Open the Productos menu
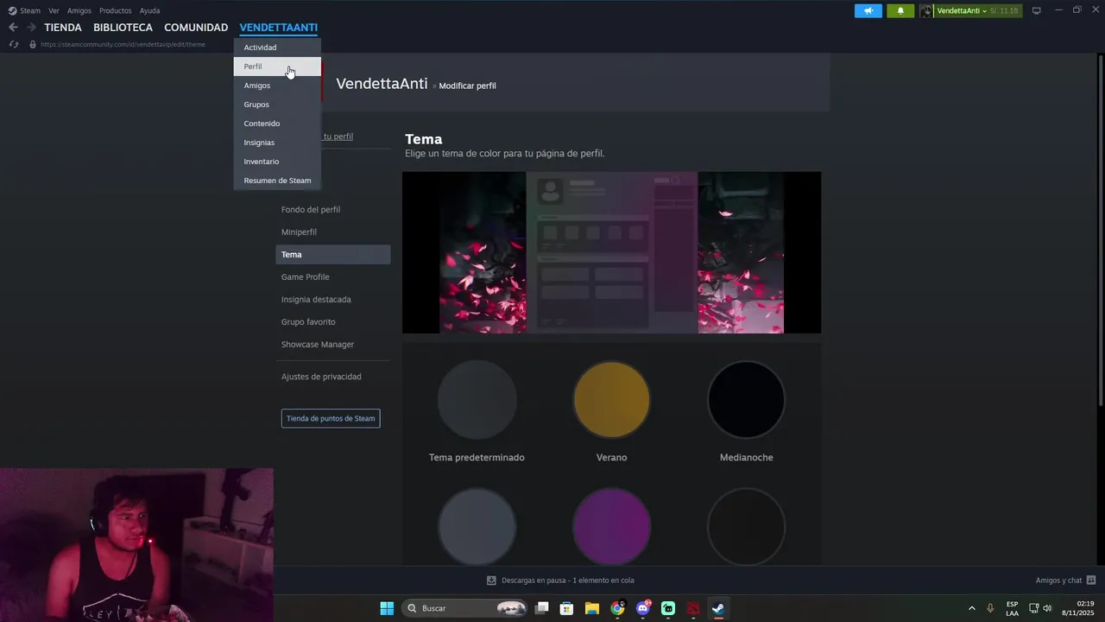 tap(116, 10)
